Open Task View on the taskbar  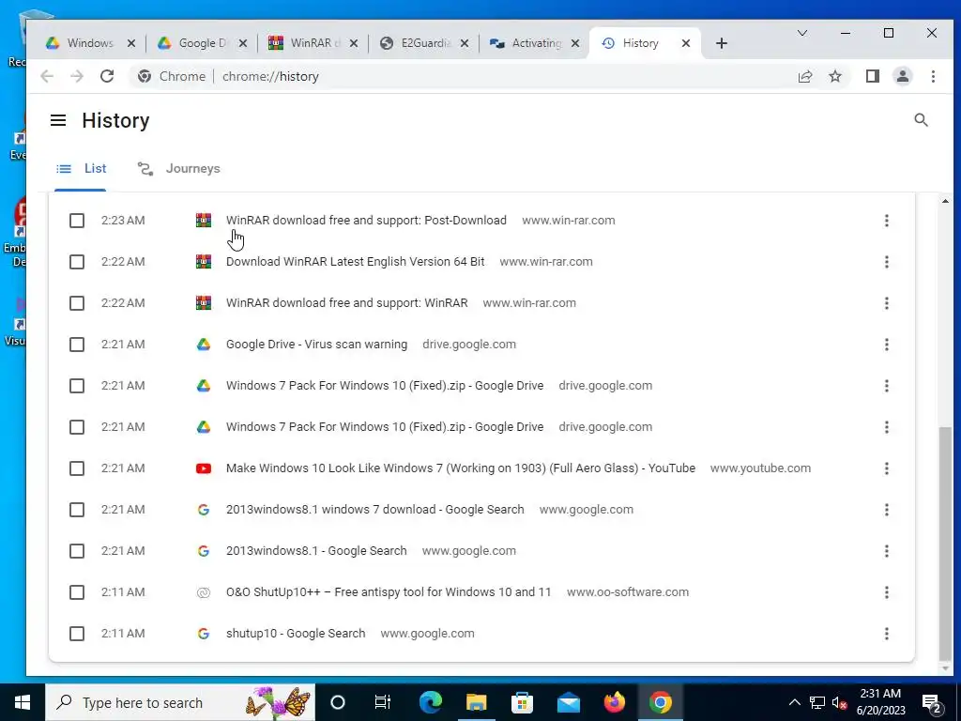click(x=383, y=702)
